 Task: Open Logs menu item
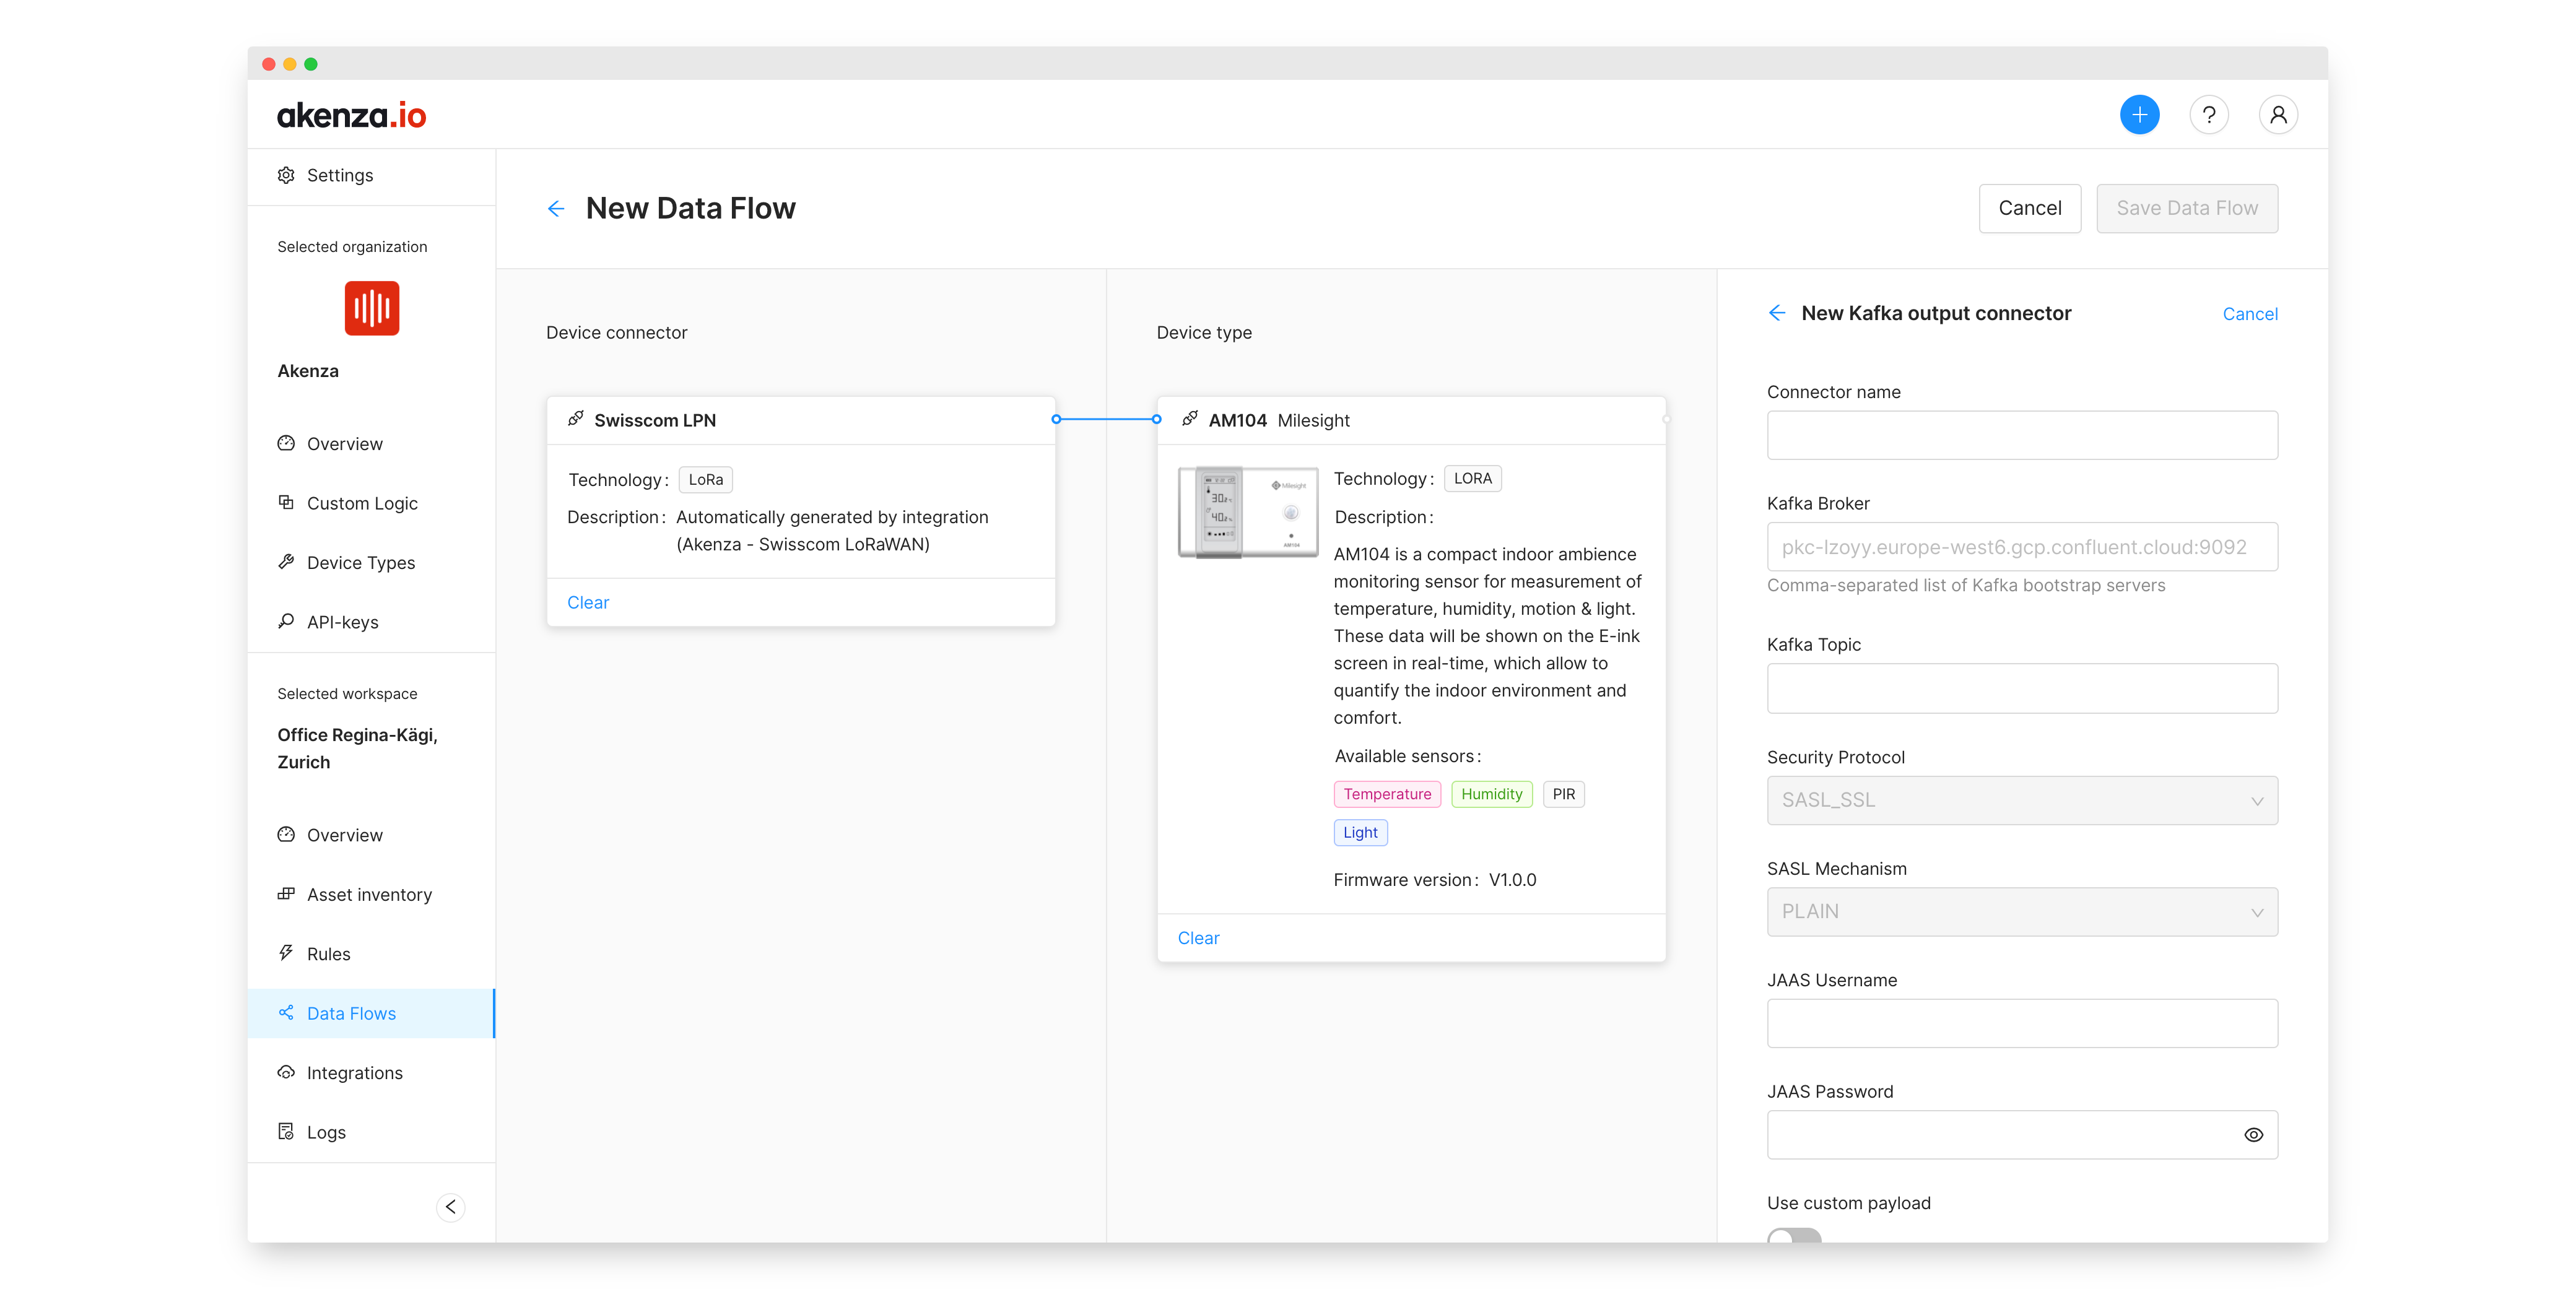(x=371, y=1132)
